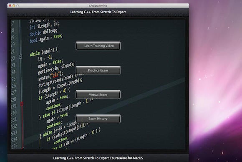Image resolution: width=242 pixels, height=162 pixels.
Task: Close the CProgramming window
Action: (x=10, y=5)
